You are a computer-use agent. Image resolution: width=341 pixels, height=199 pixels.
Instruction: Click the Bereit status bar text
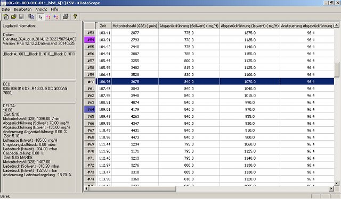(x=5, y=196)
